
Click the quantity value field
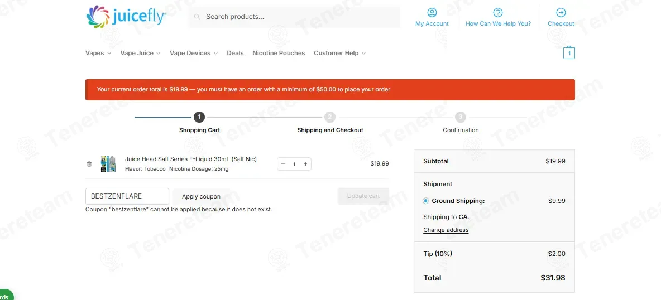click(x=294, y=164)
